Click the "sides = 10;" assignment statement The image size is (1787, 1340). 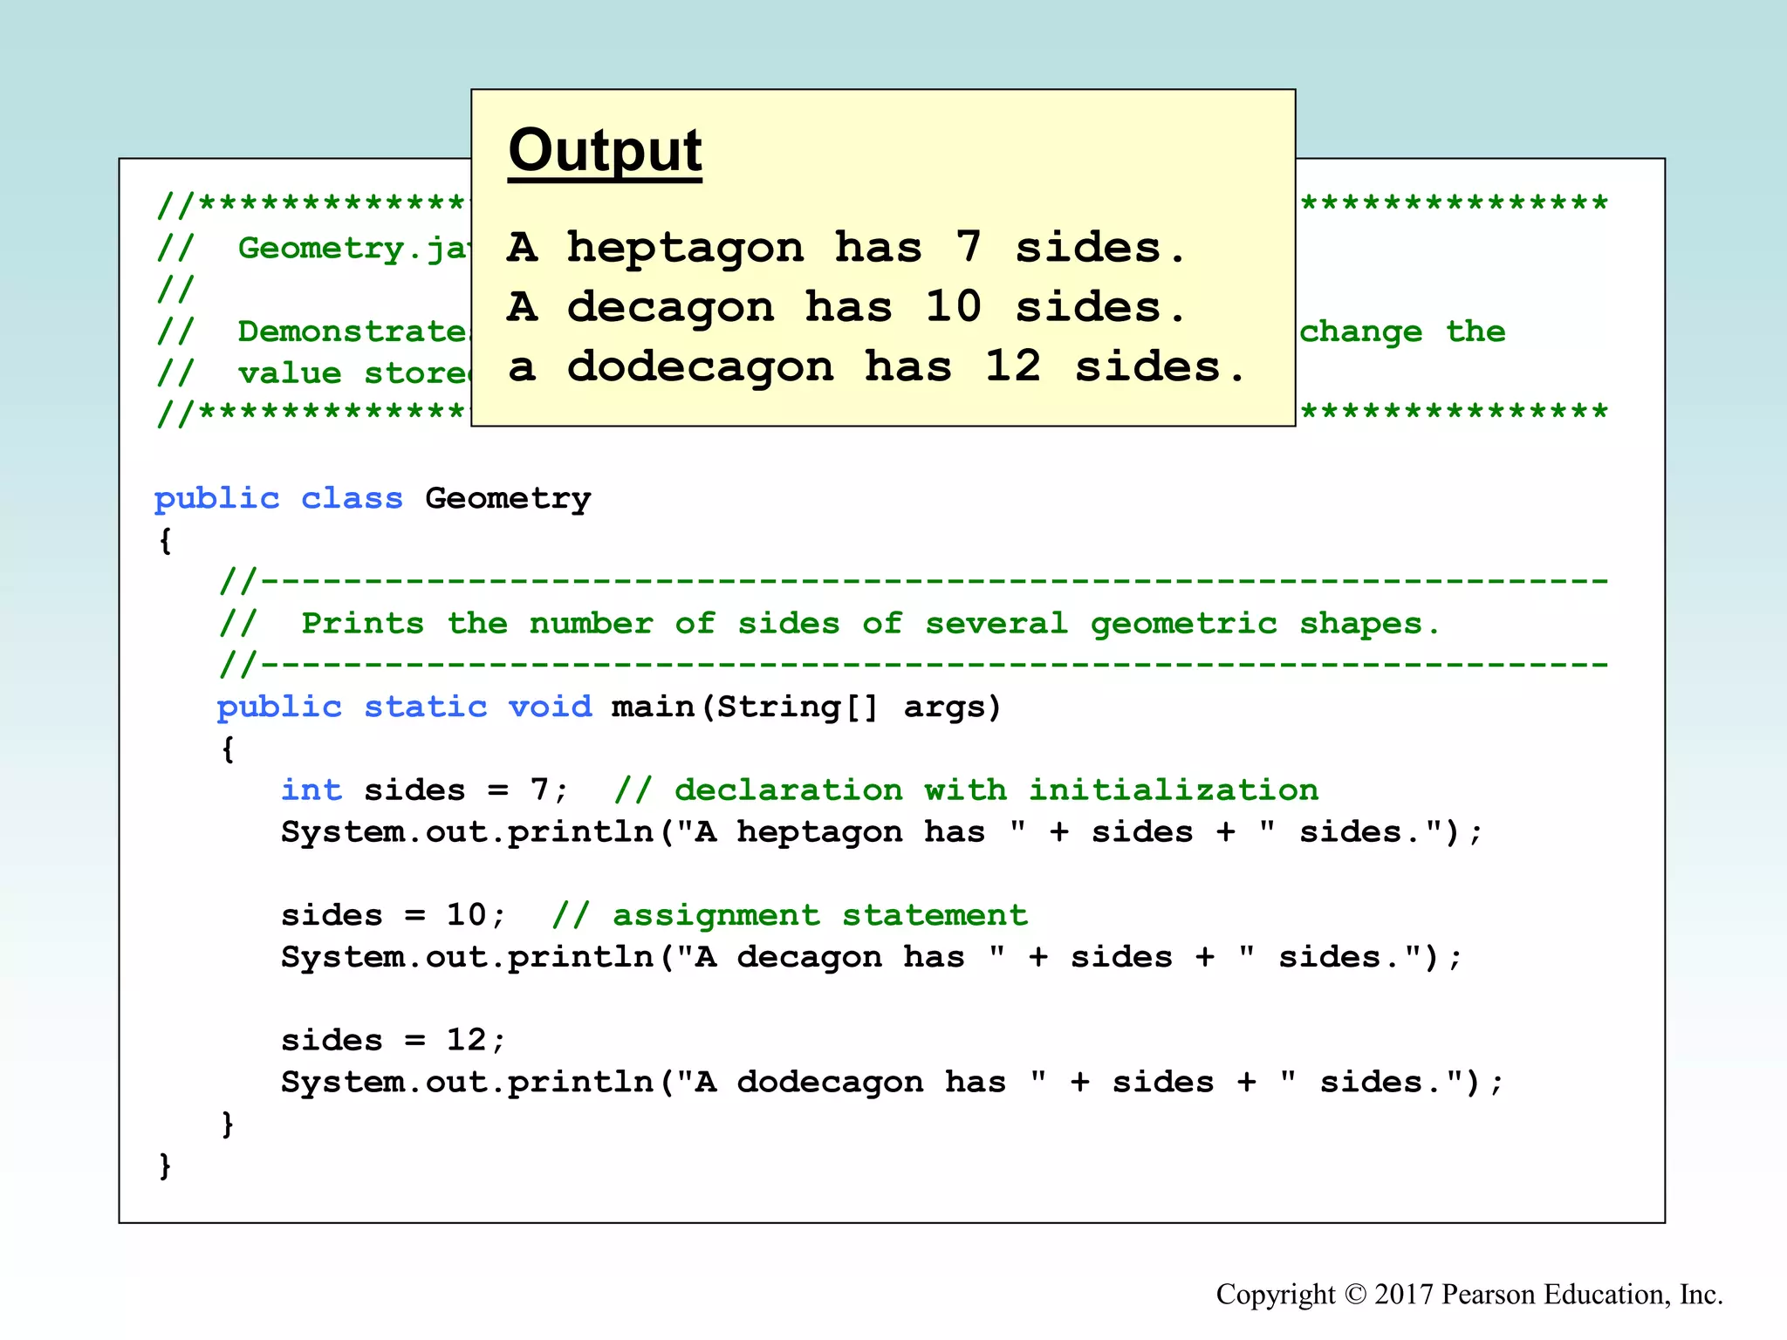(x=394, y=915)
